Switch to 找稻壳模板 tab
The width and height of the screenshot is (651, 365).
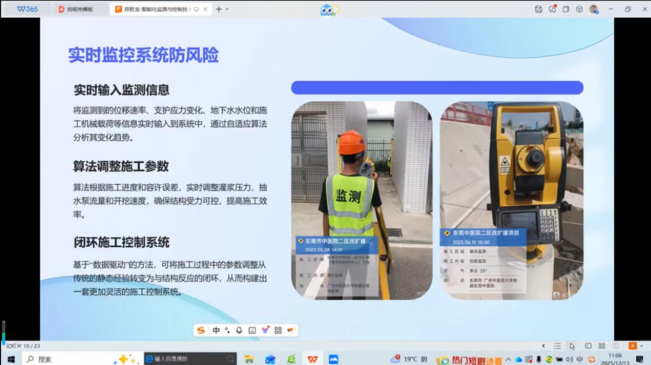point(80,9)
